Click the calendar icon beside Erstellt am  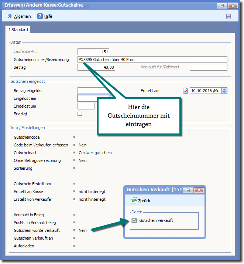click(185, 91)
